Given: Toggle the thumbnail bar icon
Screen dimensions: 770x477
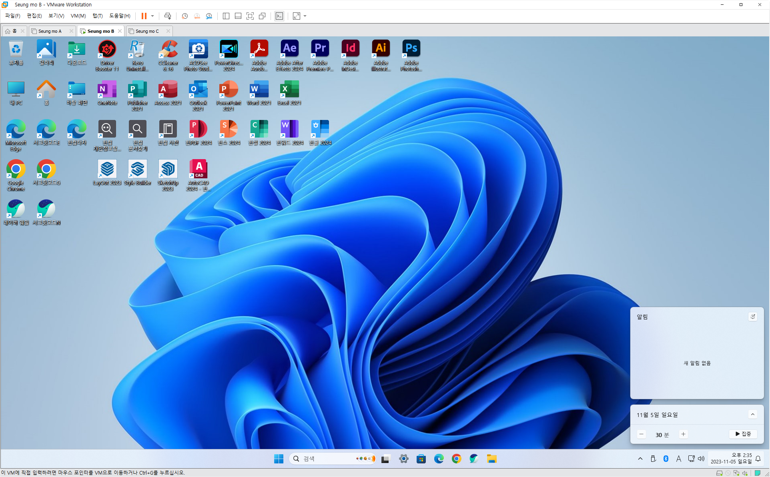Looking at the screenshot, I should pos(238,16).
